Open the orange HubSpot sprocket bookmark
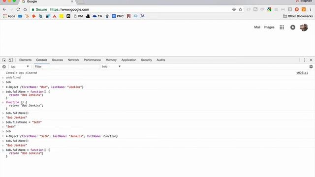 click(27, 16)
